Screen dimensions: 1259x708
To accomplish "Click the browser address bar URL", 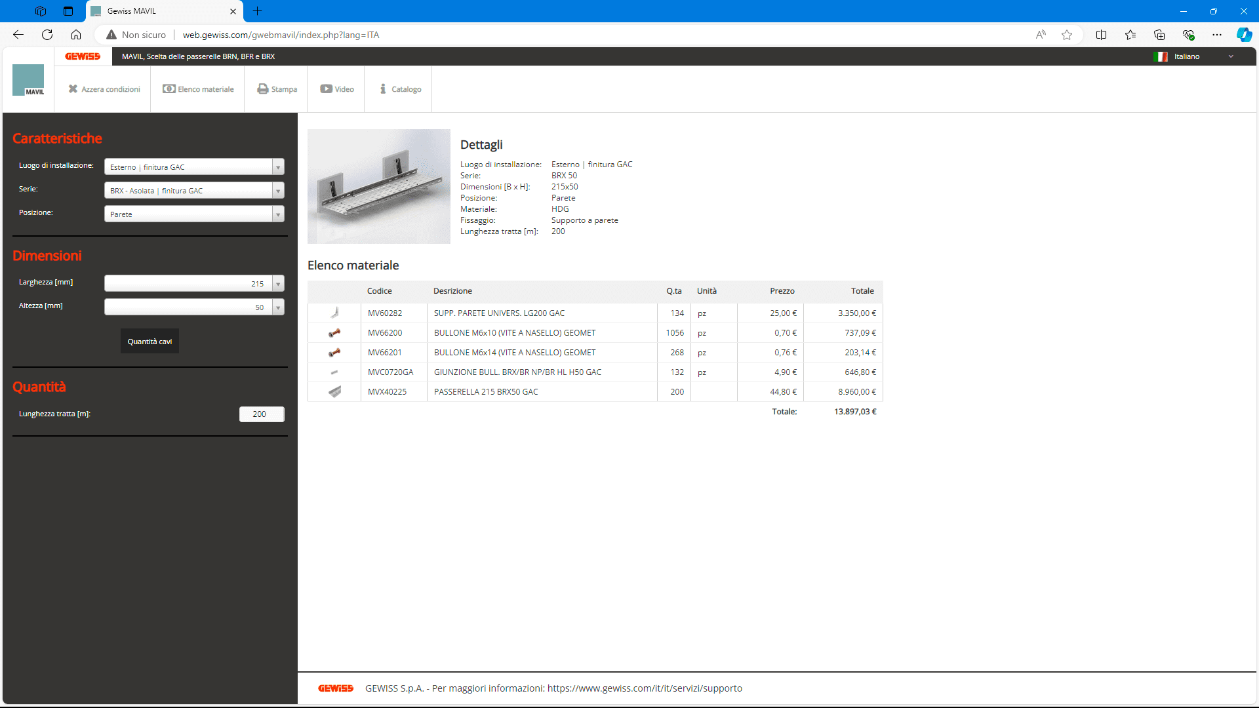I will [281, 35].
